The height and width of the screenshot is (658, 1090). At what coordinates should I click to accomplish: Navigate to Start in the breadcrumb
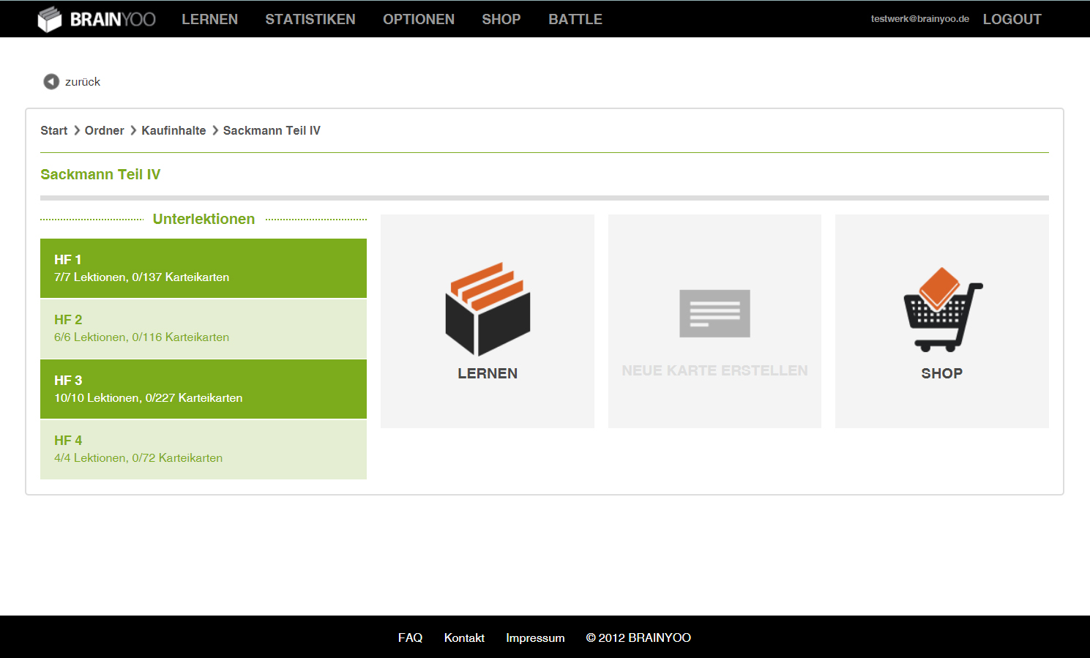pos(53,130)
